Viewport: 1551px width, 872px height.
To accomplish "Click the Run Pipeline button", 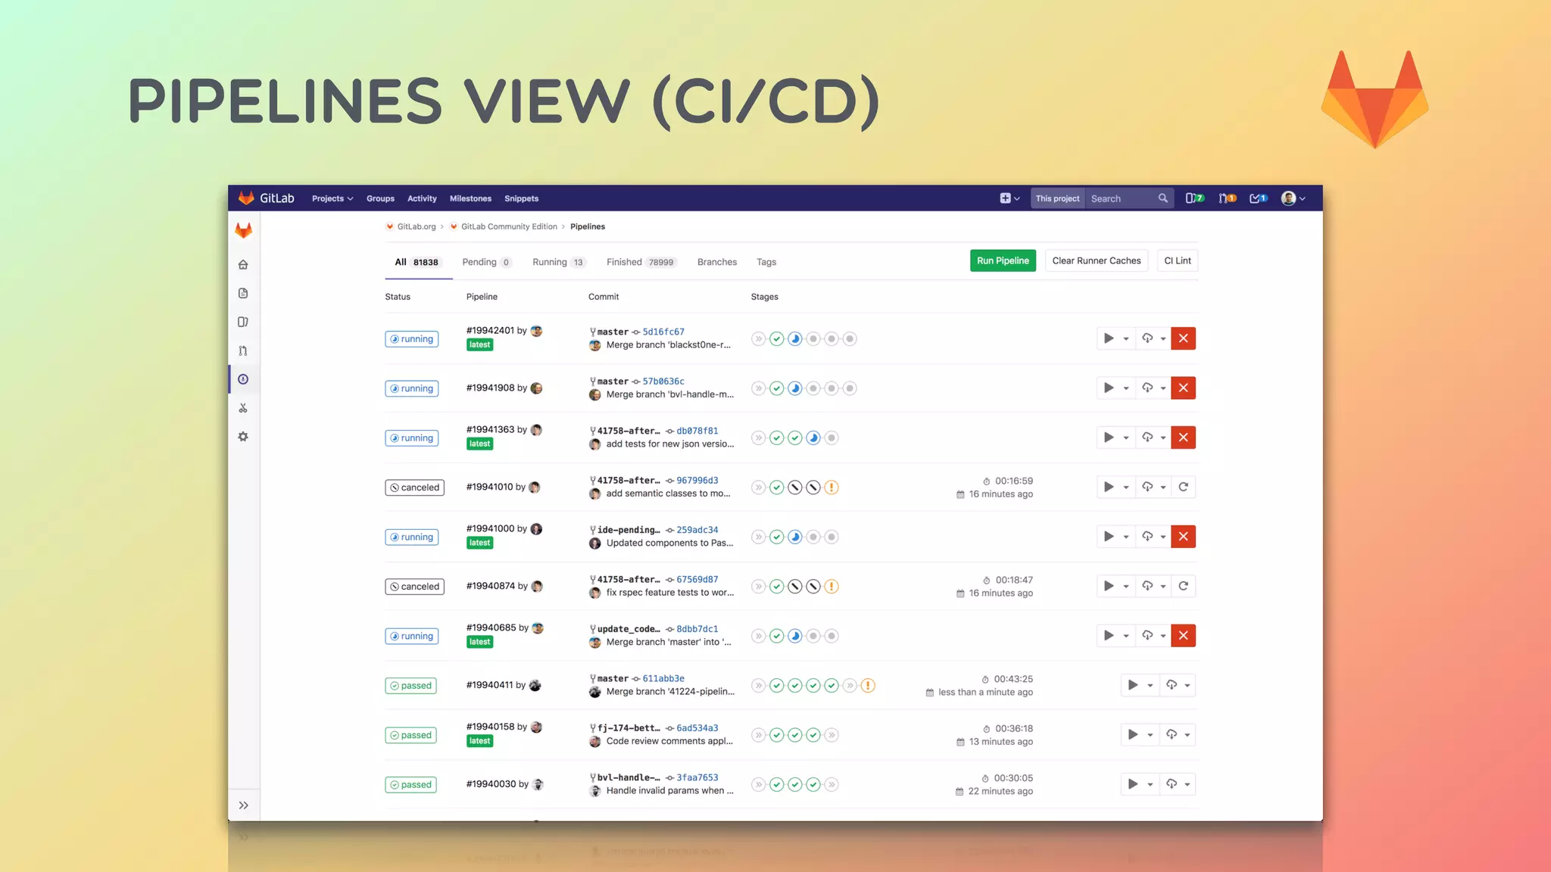I will pyautogui.click(x=1003, y=260).
